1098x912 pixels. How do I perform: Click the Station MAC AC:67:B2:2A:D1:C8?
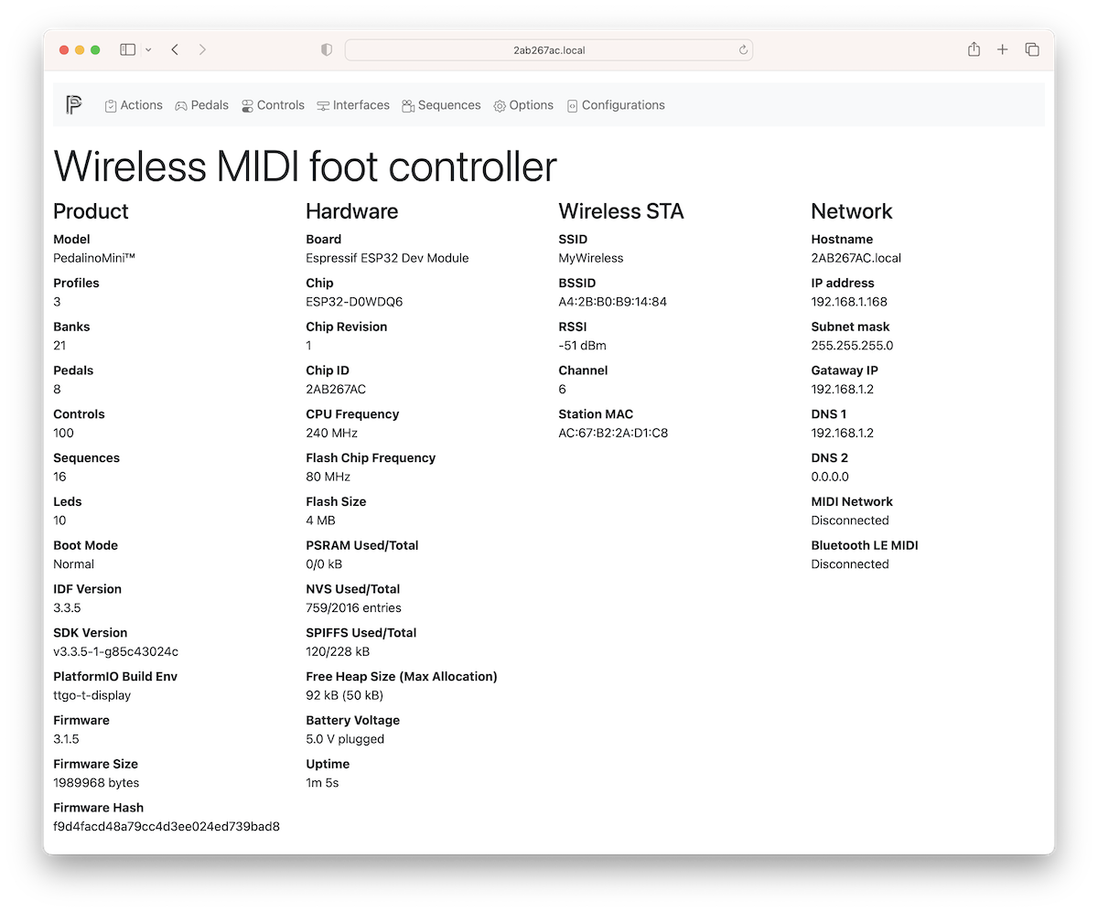(613, 433)
